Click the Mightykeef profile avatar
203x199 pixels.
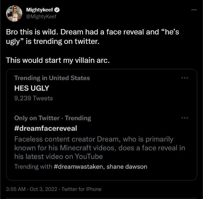pos(14,13)
